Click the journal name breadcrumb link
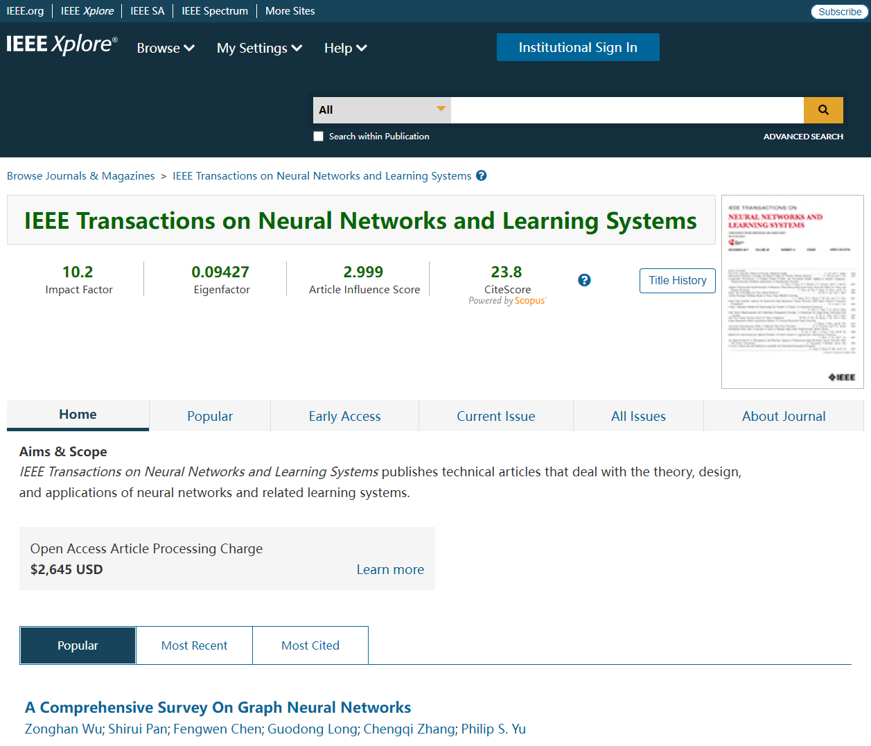This screenshot has width=871, height=746. pyautogui.click(x=322, y=176)
